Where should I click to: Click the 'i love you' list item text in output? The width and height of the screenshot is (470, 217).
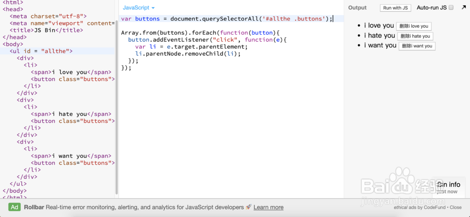379,26
